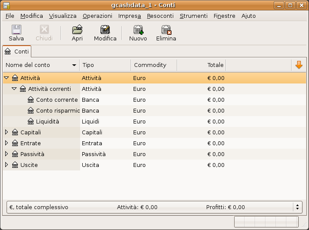
Task: Click the Apri open account icon
Action: [x=77, y=30]
